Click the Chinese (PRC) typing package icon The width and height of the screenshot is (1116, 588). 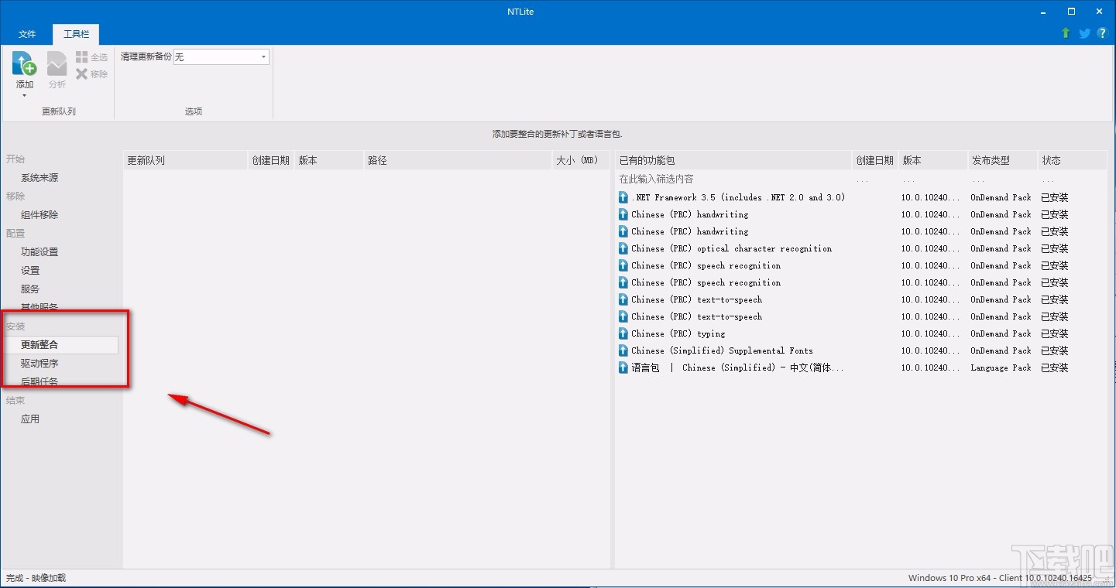coord(623,333)
